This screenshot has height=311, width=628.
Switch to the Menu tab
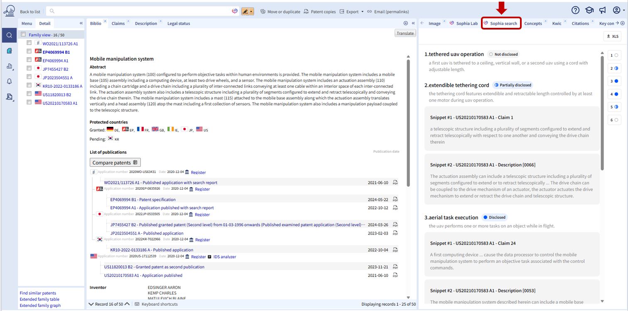pyautogui.click(x=27, y=24)
